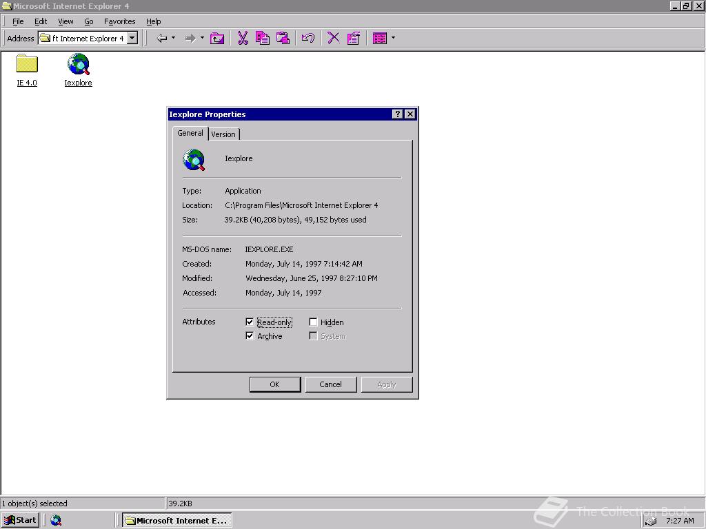Viewport: 706px width, 529px height.
Task: Expand the Views dropdown arrow
Action: 393,39
